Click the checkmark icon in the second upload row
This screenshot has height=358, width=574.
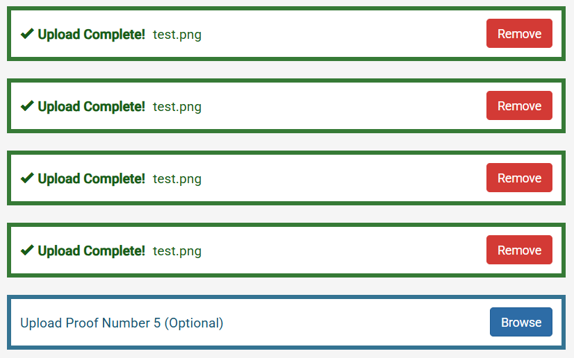27,106
